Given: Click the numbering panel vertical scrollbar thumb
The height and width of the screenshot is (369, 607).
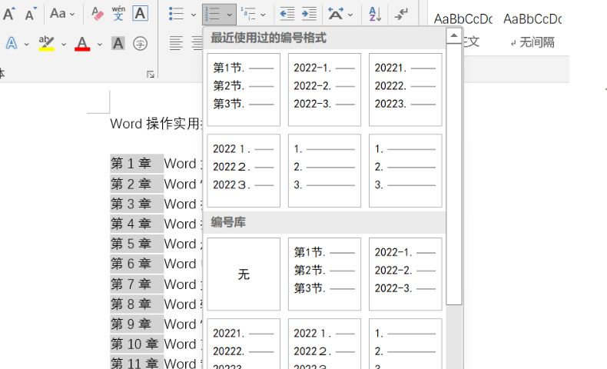Looking at the screenshot, I should click(453, 174).
